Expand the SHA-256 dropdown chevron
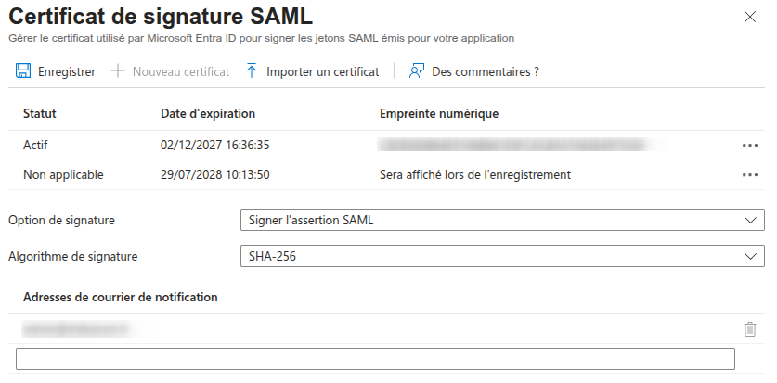Viewport: 777px width, 383px height. click(751, 256)
